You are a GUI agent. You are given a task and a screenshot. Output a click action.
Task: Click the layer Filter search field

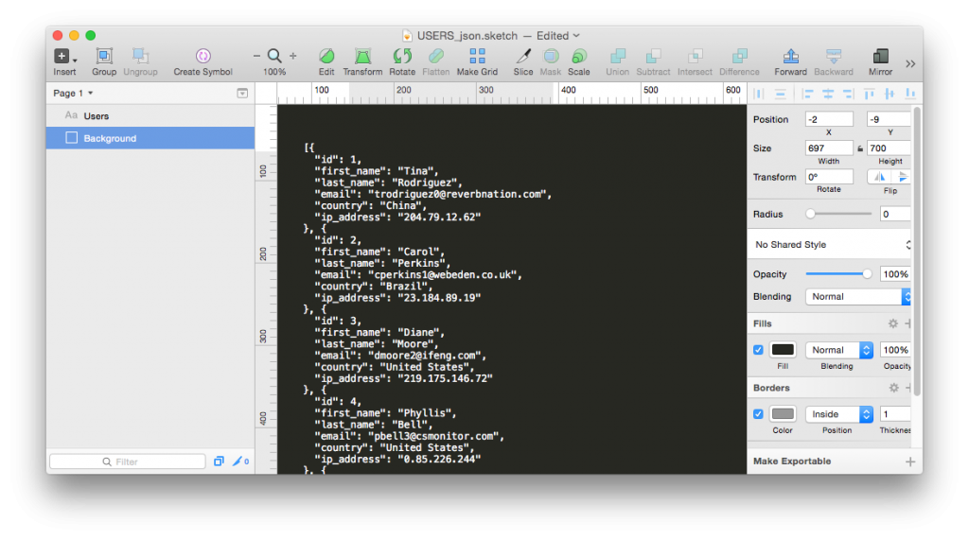[128, 462]
